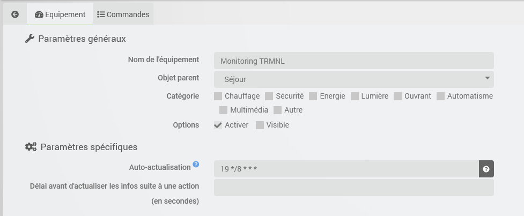Click the Auto-actualisation cron field
Image resolution: width=524 pixels, height=216 pixels.
point(346,169)
